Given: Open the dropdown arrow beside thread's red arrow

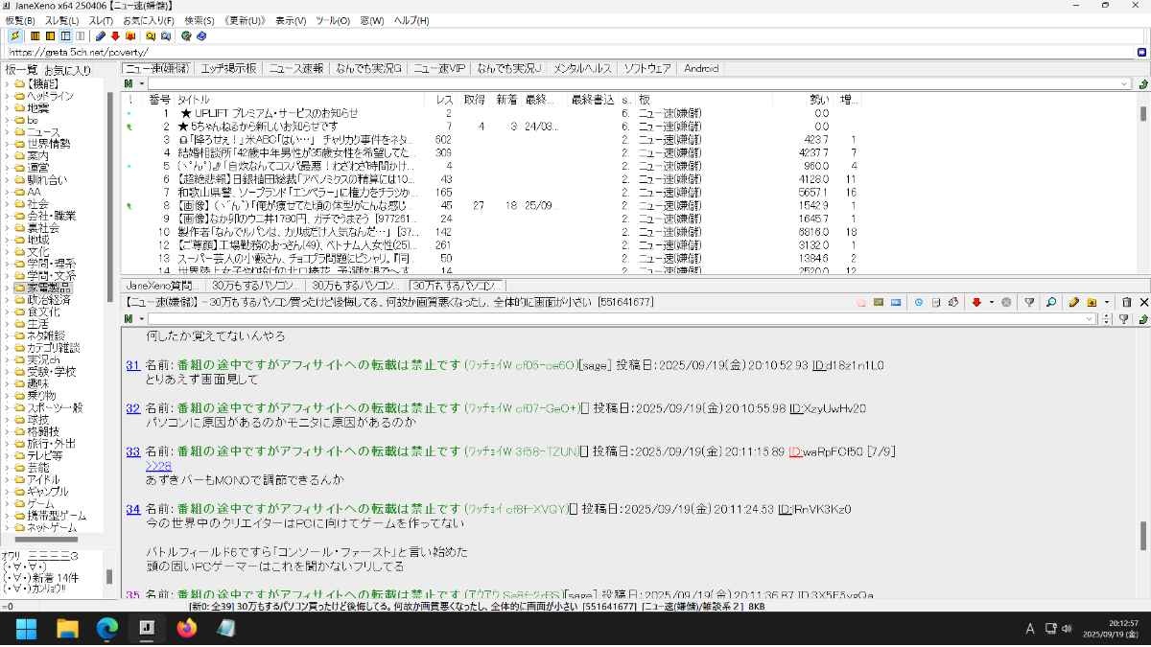Looking at the screenshot, I should point(990,303).
